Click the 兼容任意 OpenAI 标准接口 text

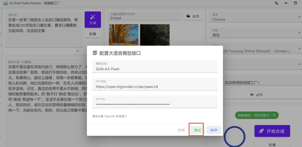tap(110, 116)
